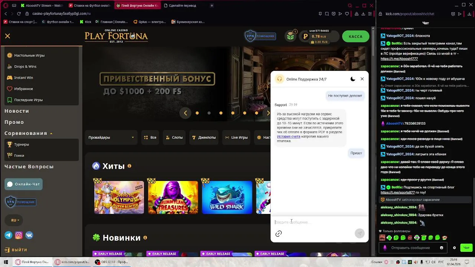Open the Qplus bookmark
This screenshot has width=475, height=267.
[150, 22]
